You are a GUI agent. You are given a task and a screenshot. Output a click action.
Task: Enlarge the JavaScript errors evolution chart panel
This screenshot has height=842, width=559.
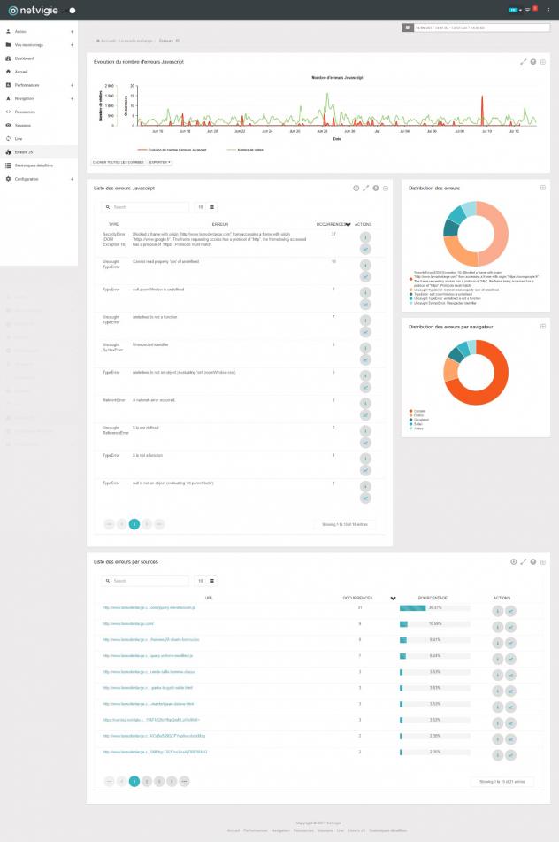(523, 62)
